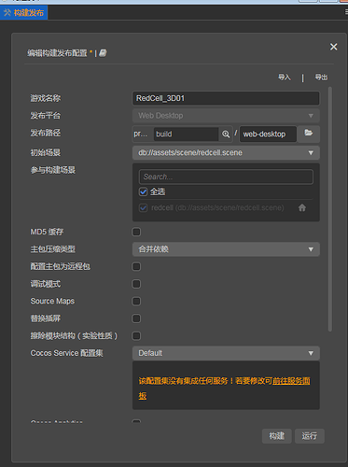Viewport: 348px width, 467px height.
Task: Open the 合并依赖 compression type dropdown
Action: pyautogui.click(x=226, y=249)
